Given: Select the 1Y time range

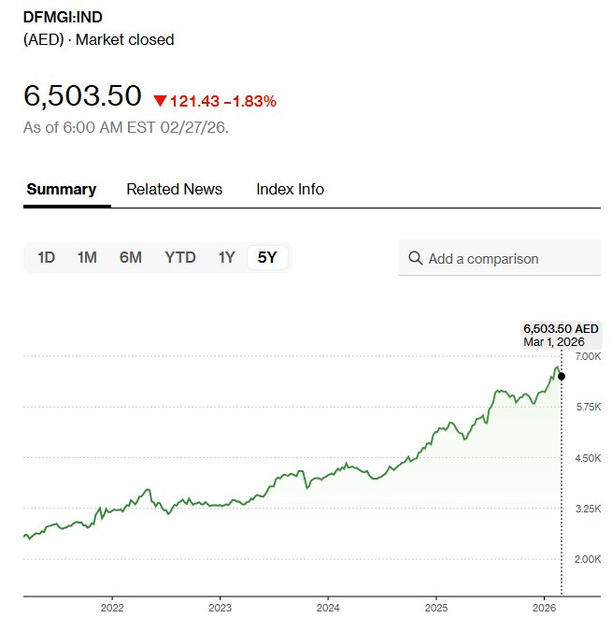Looking at the screenshot, I should 226,258.
